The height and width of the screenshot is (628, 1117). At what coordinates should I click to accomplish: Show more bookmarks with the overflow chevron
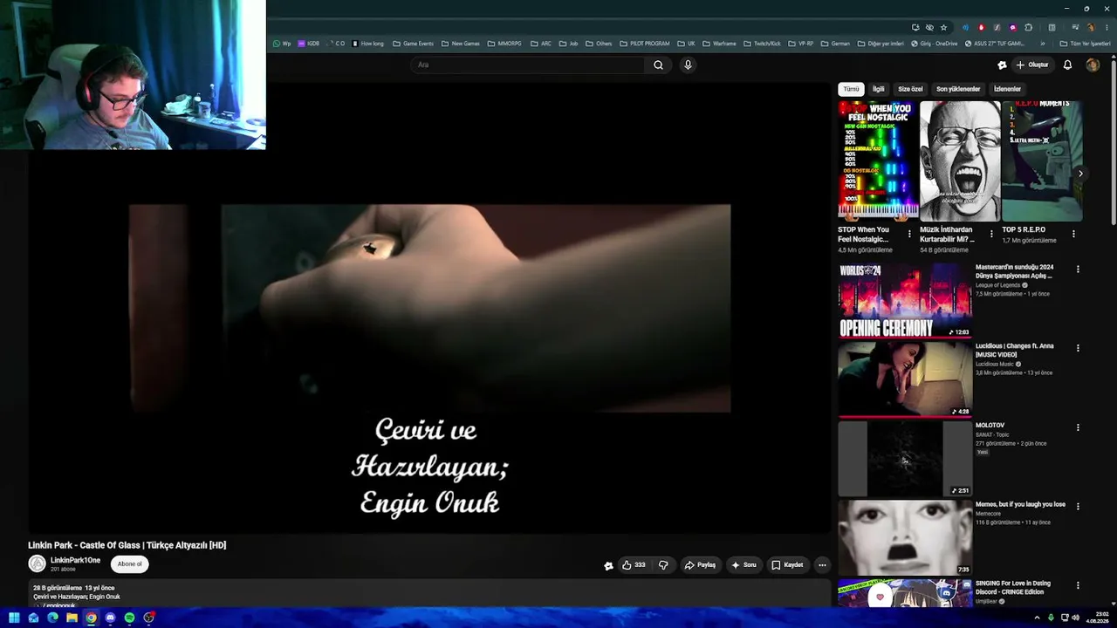click(1042, 44)
